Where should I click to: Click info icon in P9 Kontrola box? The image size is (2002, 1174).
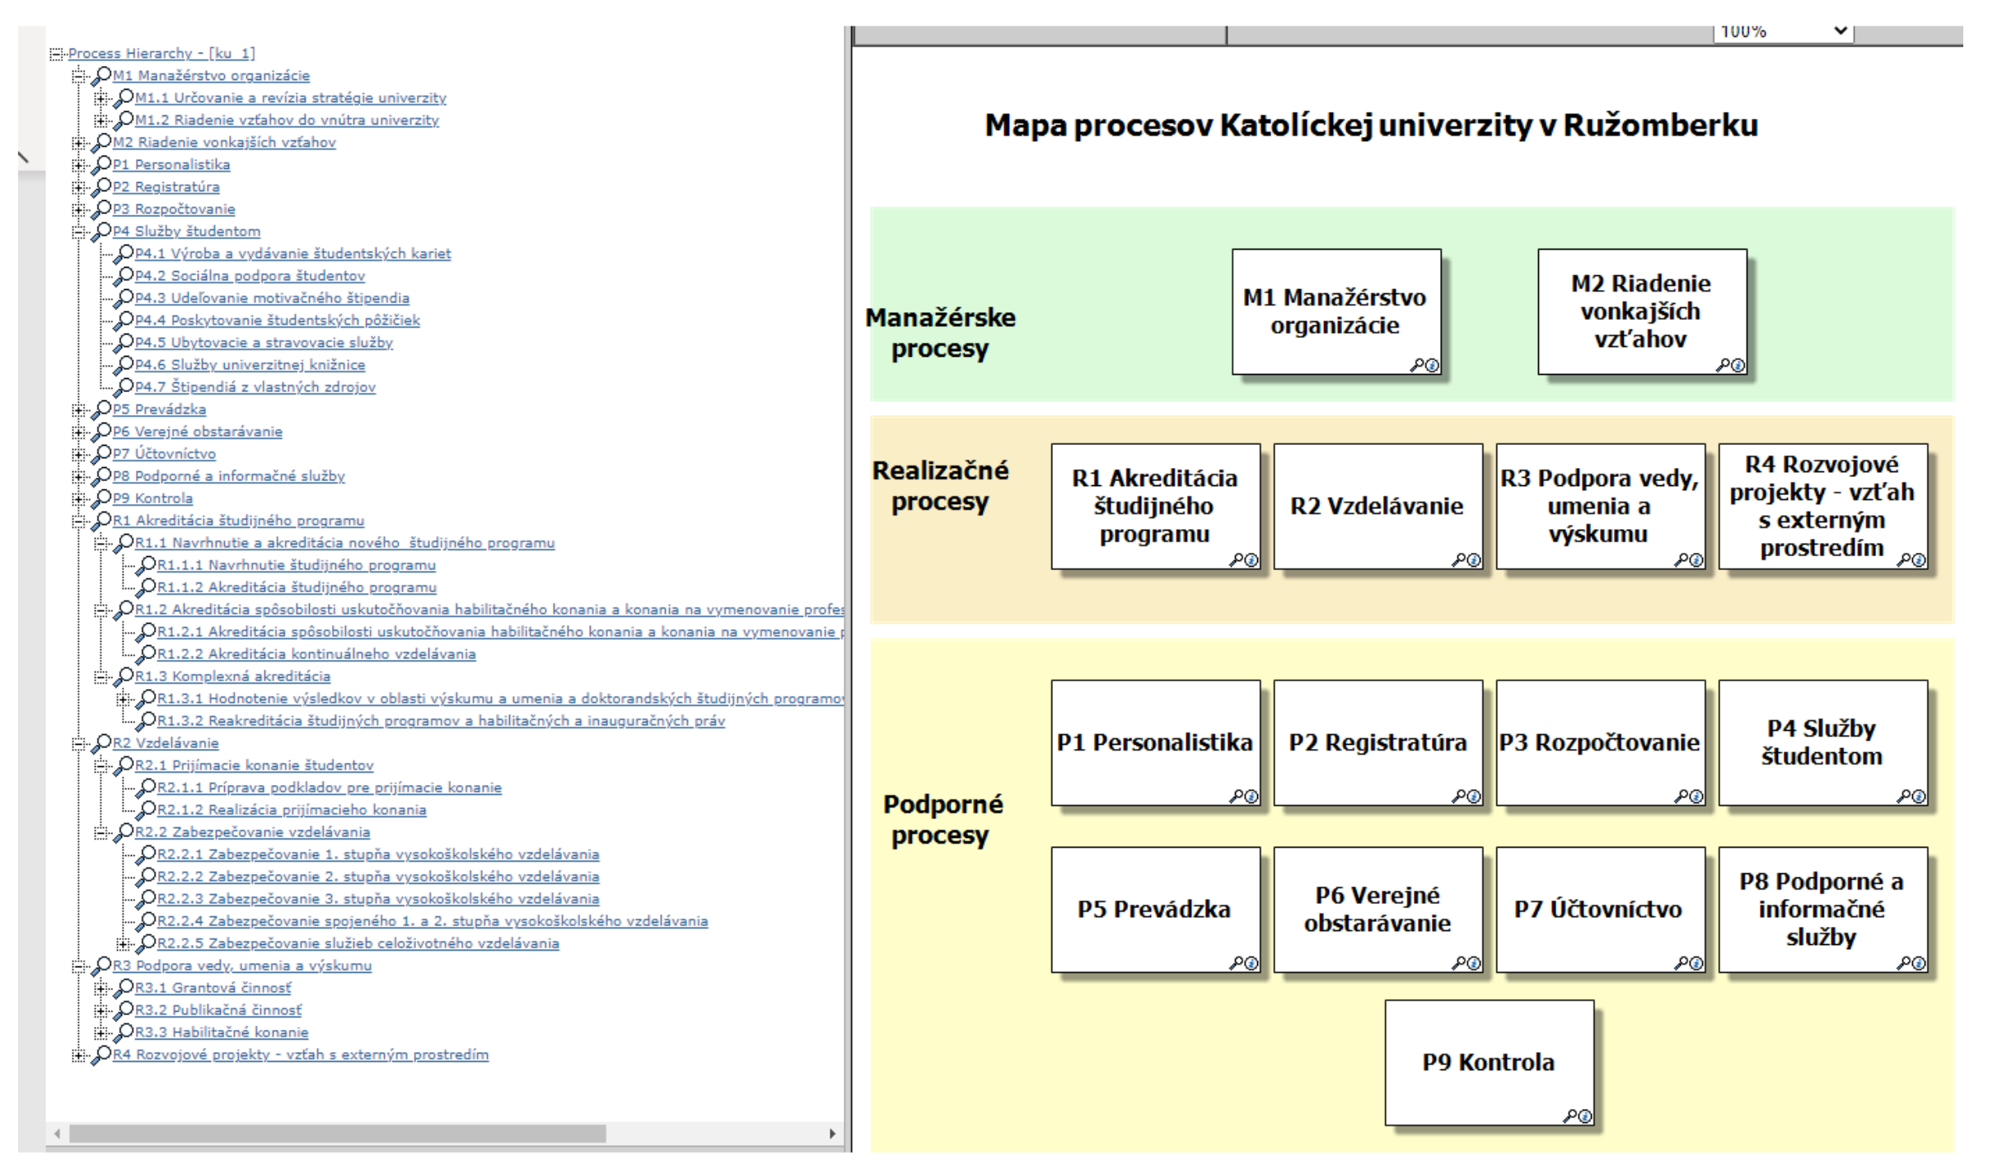coord(1584,1116)
